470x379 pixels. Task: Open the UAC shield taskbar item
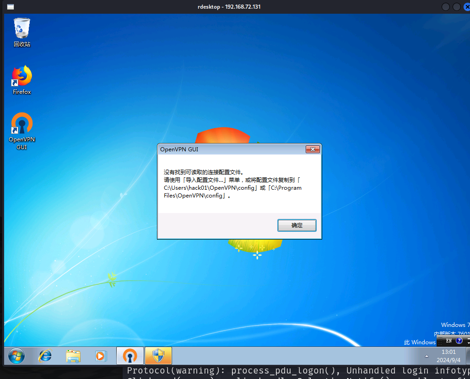(158, 356)
